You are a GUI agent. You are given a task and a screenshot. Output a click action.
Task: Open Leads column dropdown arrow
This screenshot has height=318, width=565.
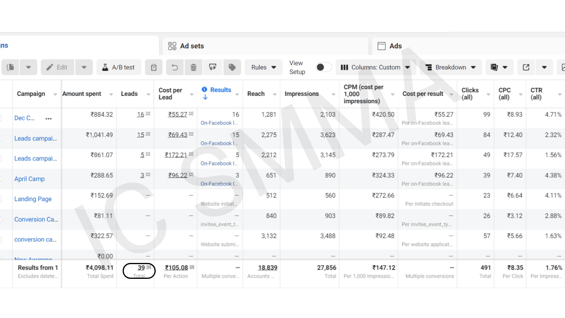click(148, 94)
